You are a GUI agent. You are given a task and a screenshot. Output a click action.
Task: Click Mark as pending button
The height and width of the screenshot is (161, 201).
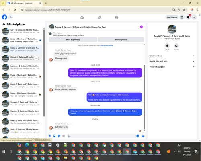pyautogui.click(x=73, y=39)
